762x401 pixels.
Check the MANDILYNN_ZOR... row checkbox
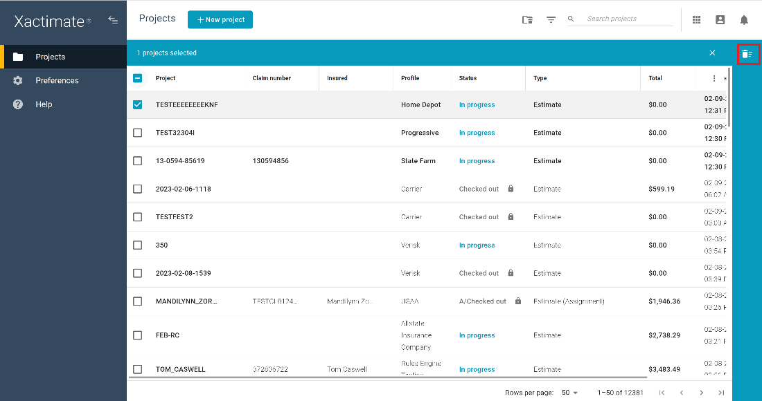[x=138, y=301]
